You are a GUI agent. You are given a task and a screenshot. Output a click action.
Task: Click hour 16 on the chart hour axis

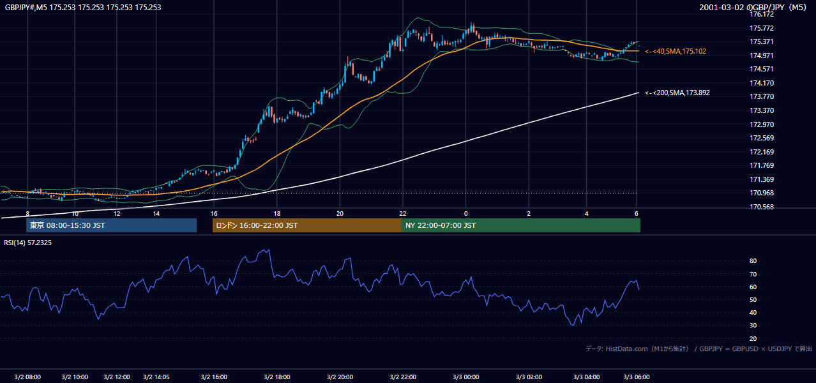click(214, 213)
